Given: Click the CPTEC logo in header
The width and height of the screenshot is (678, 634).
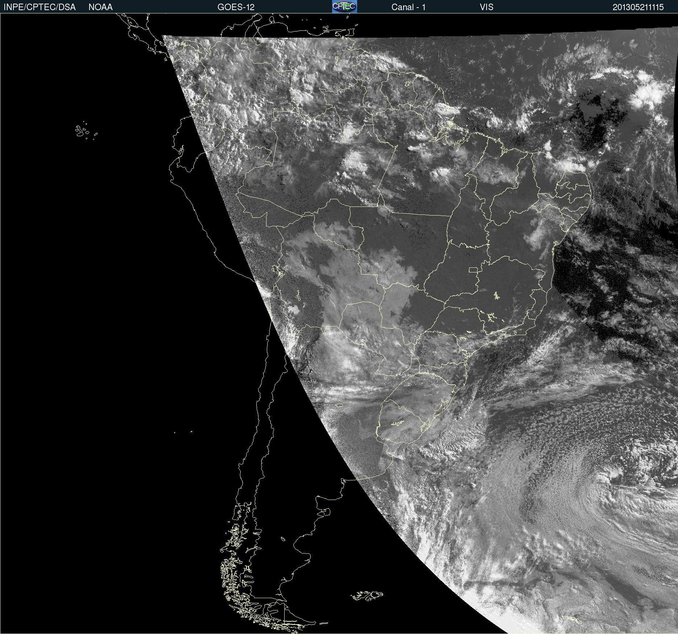Looking at the screenshot, I should (x=344, y=7).
